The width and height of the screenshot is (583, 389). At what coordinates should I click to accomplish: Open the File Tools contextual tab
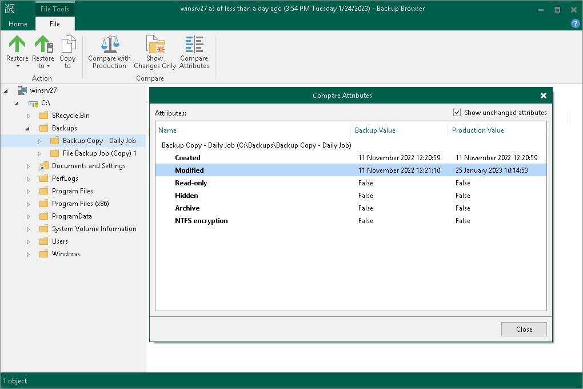[x=55, y=9]
